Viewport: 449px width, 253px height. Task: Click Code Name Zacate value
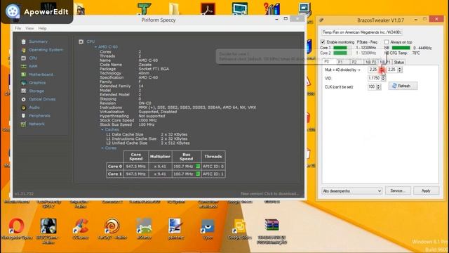click(145, 65)
